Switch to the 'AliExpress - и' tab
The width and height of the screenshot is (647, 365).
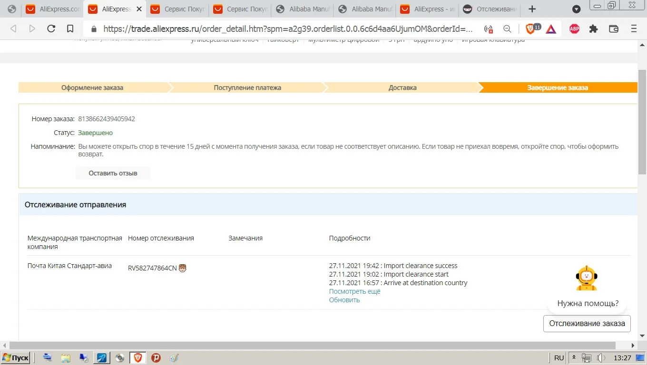[x=428, y=9]
